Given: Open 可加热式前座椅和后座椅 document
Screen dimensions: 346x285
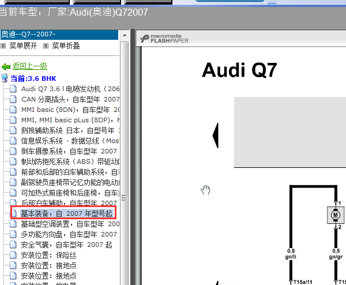Looking at the screenshot, I should tap(70, 193).
